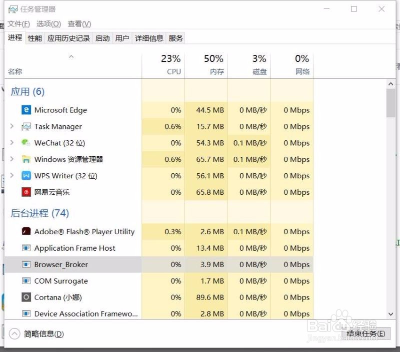
Task: Expand the WeChat (32 位) process group
Action: pos(11,143)
